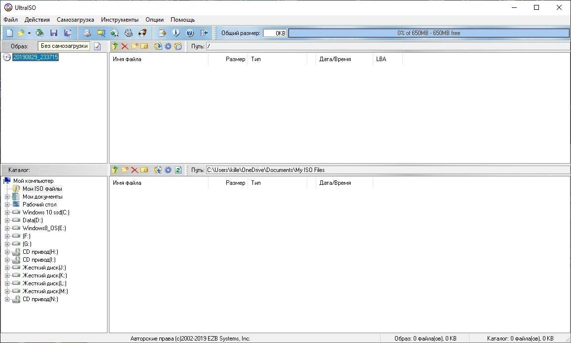Open the Помощь menu

182,20
